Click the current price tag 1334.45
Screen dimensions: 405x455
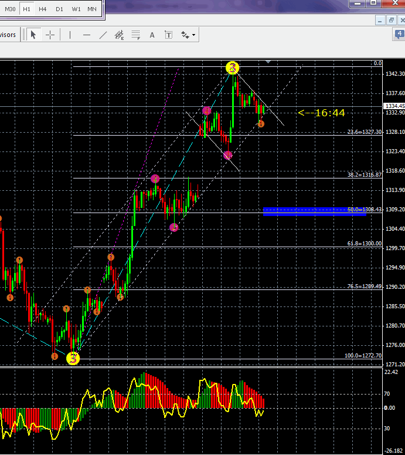[394, 106]
